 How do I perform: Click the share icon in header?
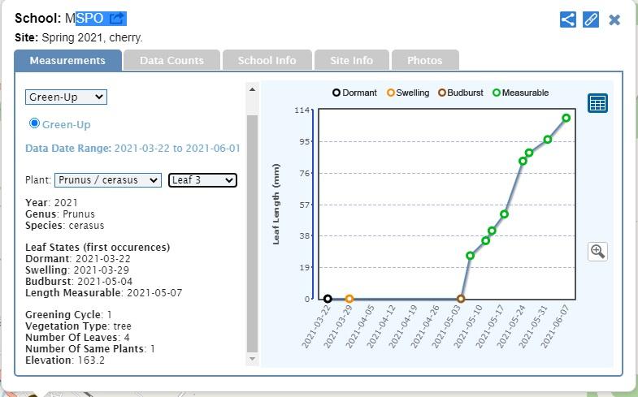pyautogui.click(x=568, y=19)
